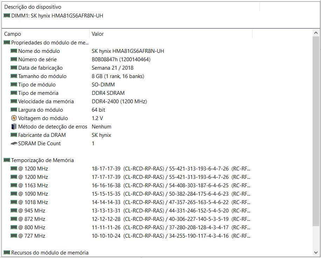Select the Nome do módulo label
Screen dimensions: 321x258
[39, 51]
